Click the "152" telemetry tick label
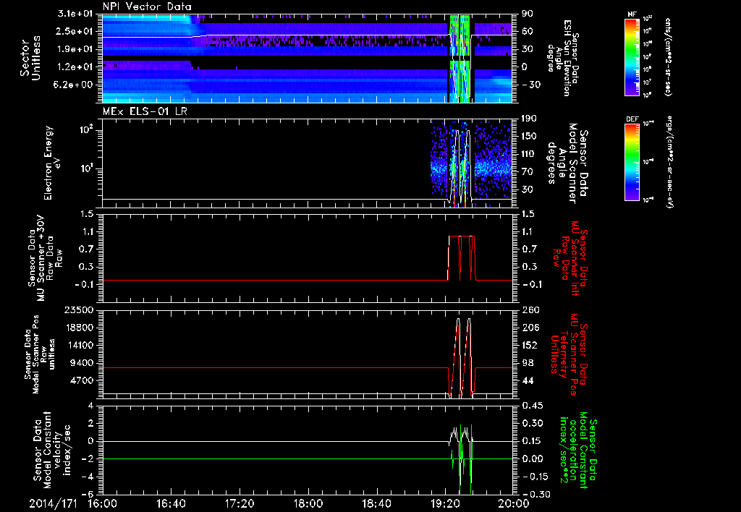The height and width of the screenshot is (512, 741). [529, 345]
